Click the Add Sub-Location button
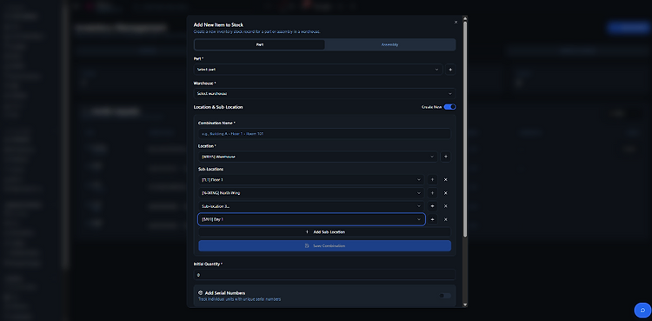Viewport: 652px width, 321px height. tap(324, 232)
